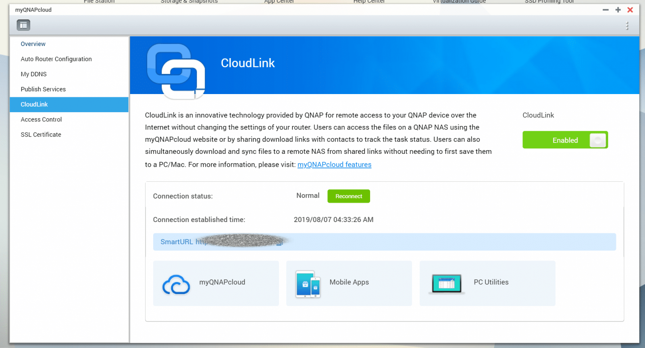
Task: Click the Connection status label
Action: tap(183, 196)
